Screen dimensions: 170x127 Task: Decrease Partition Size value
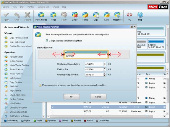point(105,70)
